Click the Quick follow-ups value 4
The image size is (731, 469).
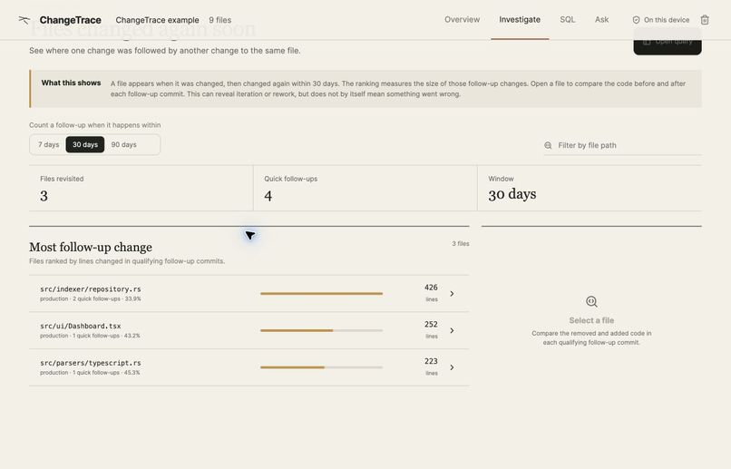click(x=268, y=196)
